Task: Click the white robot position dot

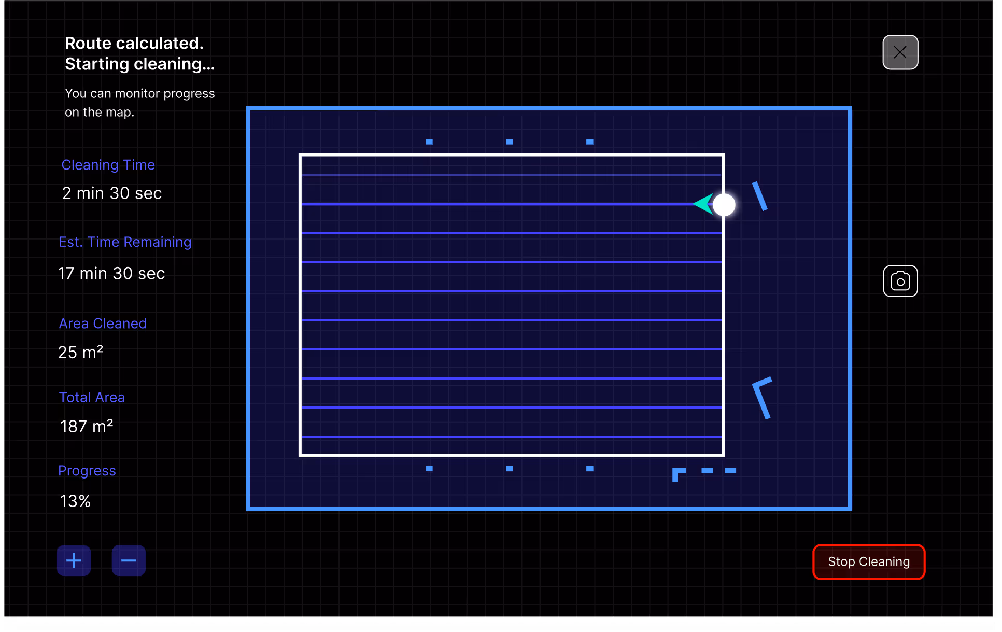Action: click(x=724, y=205)
